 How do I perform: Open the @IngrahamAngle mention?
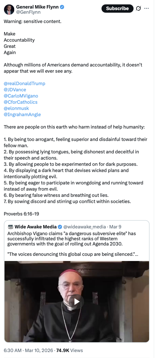22,114
